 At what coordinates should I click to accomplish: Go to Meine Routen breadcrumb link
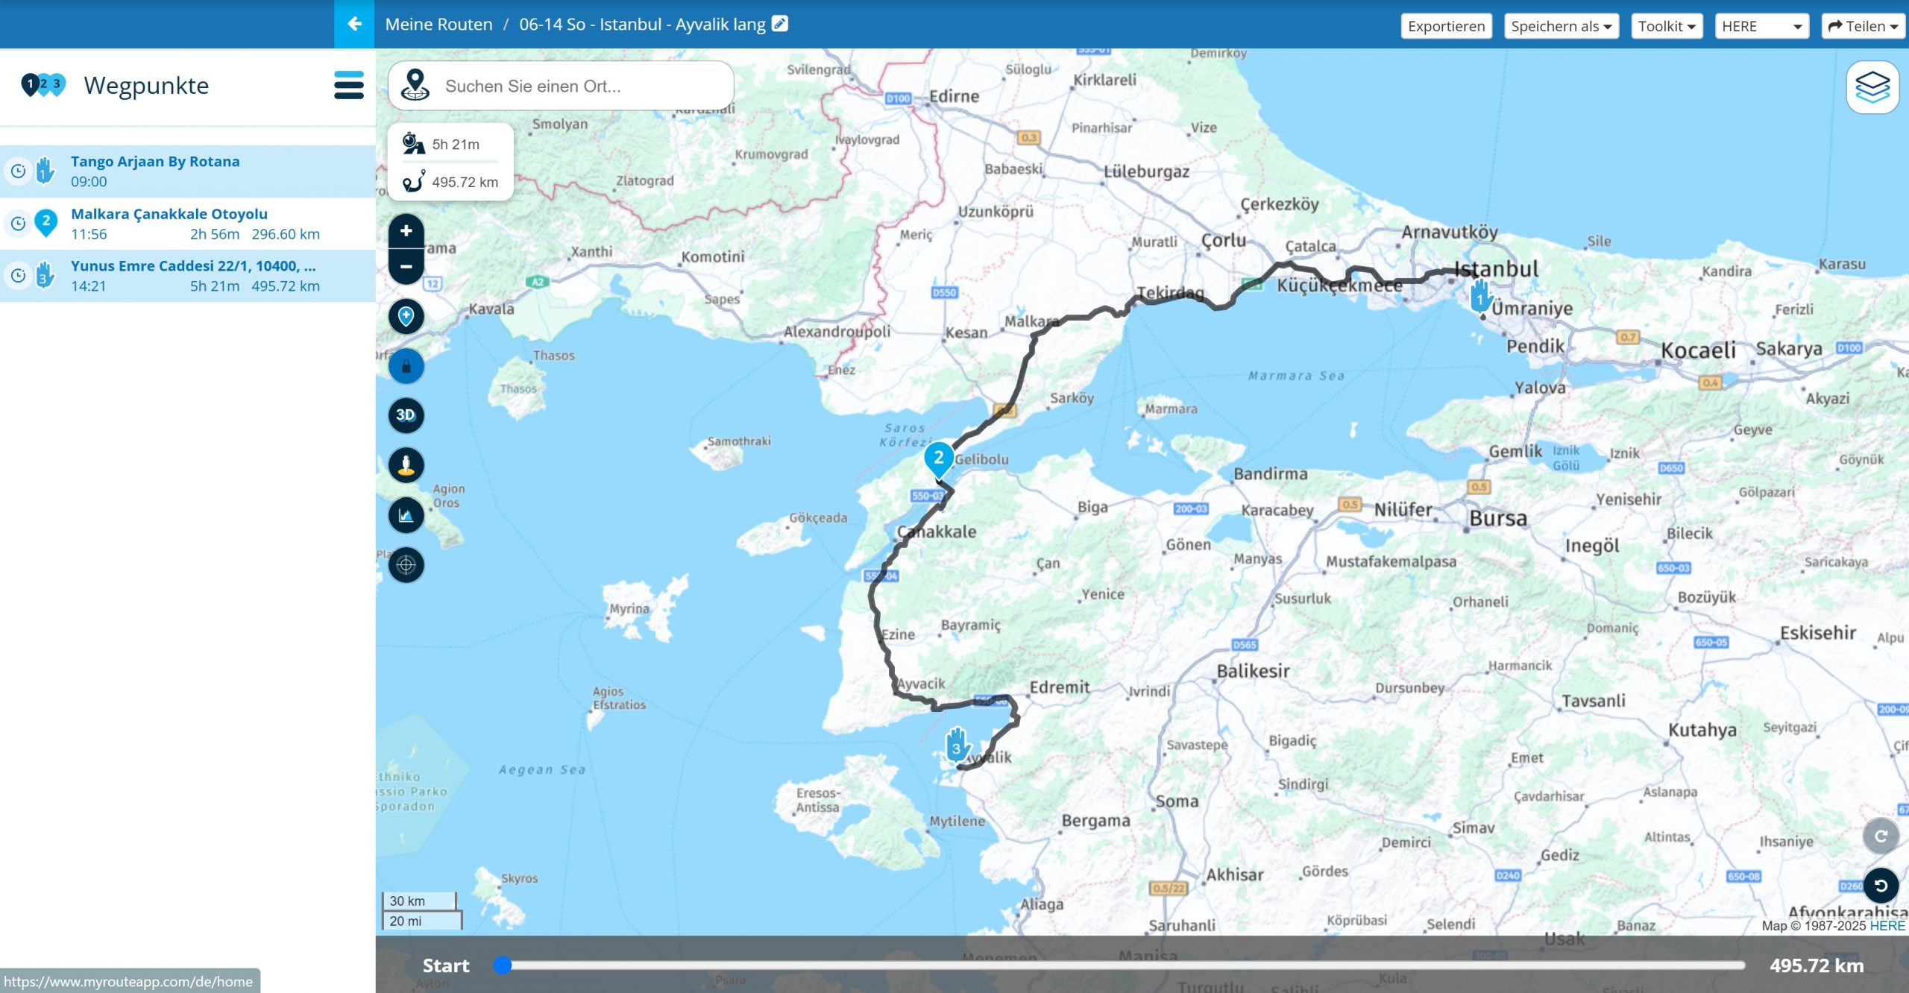coord(438,24)
